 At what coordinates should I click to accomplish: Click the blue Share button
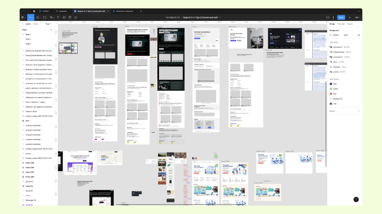(x=341, y=17)
